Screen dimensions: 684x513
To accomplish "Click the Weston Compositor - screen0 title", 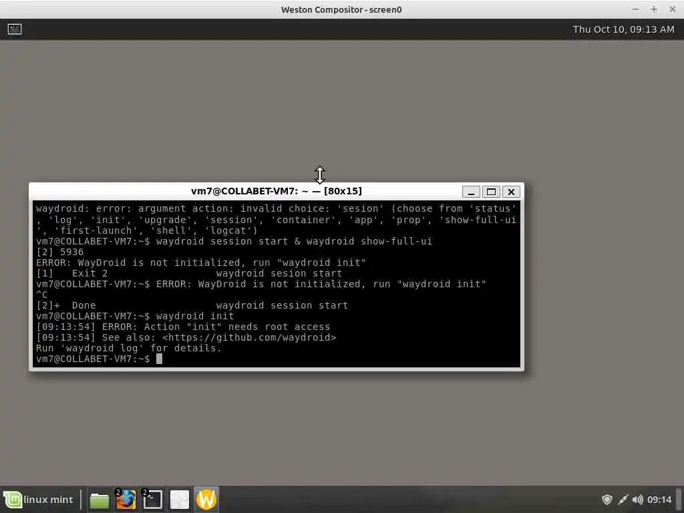I will (341, 9).
